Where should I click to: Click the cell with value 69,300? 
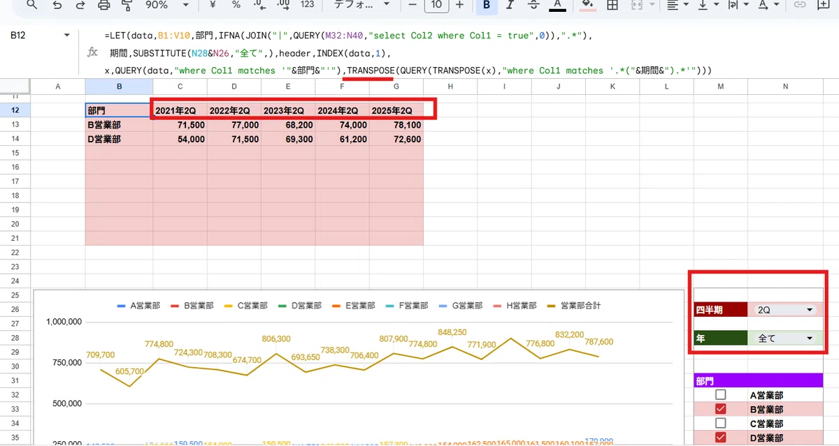tap(288, 139)
